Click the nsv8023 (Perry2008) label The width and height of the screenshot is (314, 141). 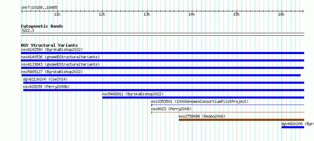pyautogui.click(x=171, y=109)
